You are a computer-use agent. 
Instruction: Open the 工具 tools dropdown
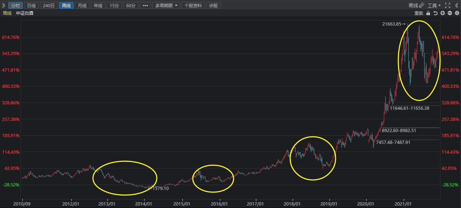[434, 5]
